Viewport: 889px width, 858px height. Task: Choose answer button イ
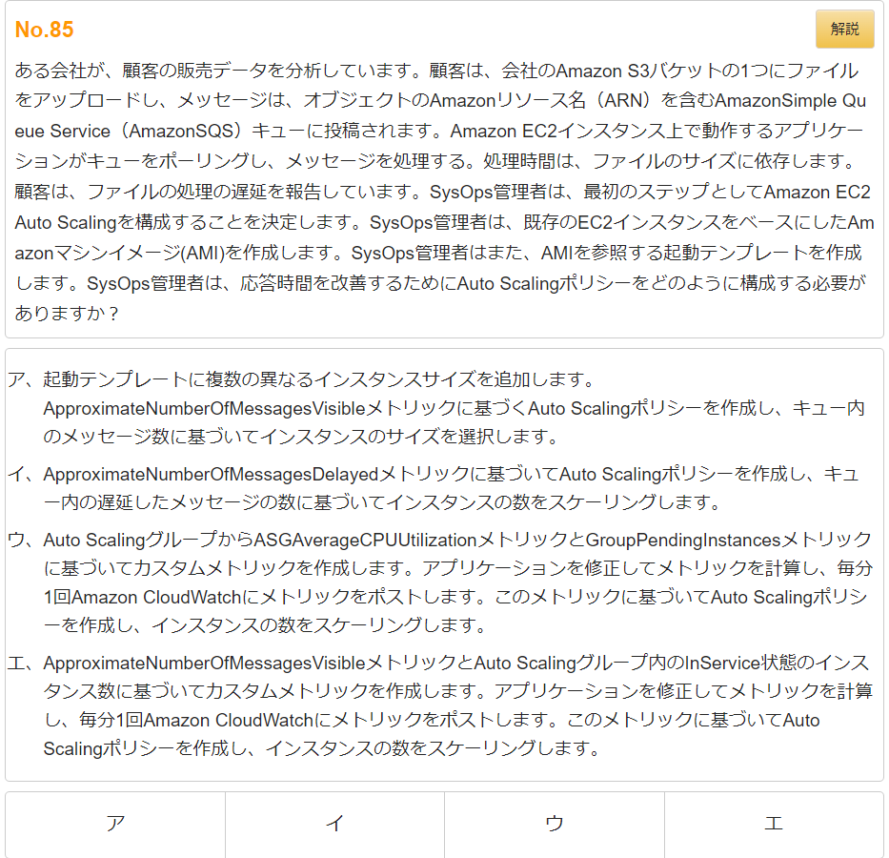pyautogui.click(x=334, y=824)
